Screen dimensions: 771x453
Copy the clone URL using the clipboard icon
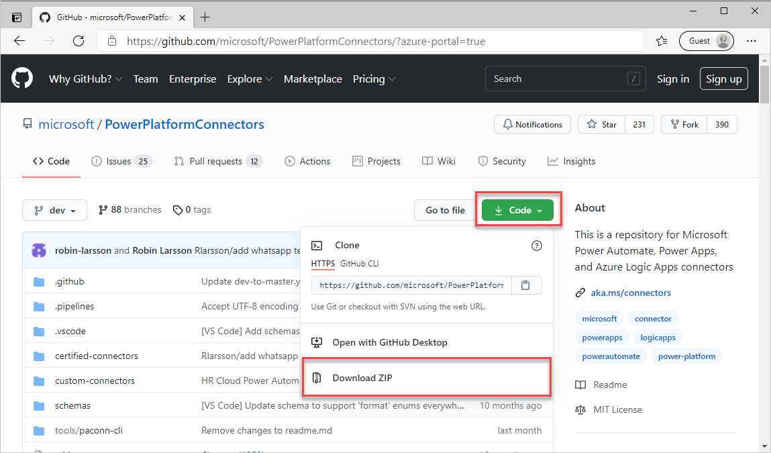pyautogui.click(x=526, y=285)
